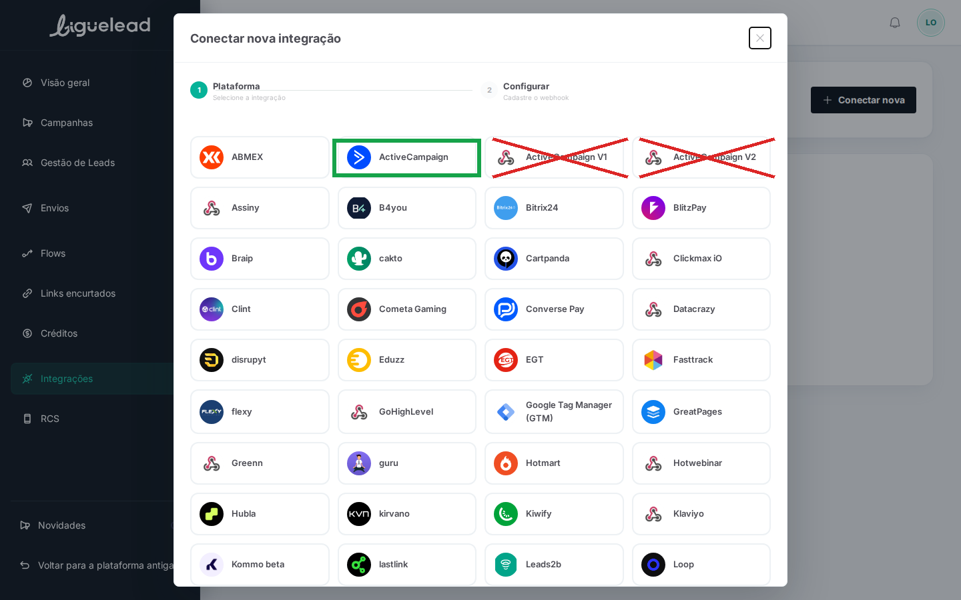961x600 pixels.
Task: Choose the Leads2b integration card
Action: pos(554,565)
